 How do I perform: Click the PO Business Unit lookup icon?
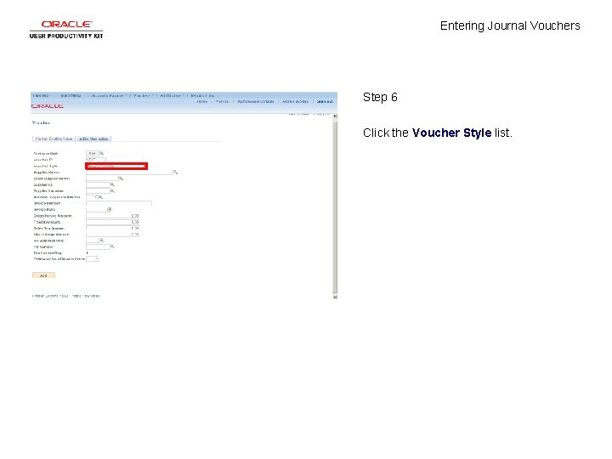pyautogui.click(x=102, y=241)
